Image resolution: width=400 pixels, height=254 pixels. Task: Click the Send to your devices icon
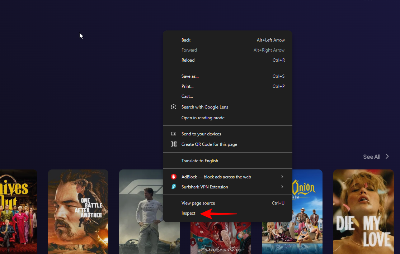(x=174, y=134)
